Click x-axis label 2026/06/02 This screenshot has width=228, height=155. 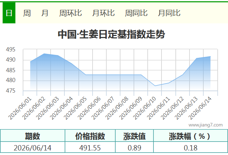pos(34,108)
